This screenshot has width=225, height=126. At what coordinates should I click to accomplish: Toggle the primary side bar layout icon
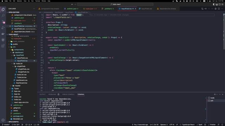pos(214,4)
